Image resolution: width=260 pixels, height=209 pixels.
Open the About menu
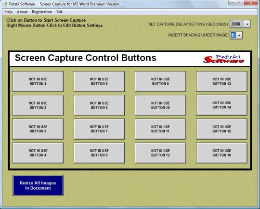(x=22, y=12)
